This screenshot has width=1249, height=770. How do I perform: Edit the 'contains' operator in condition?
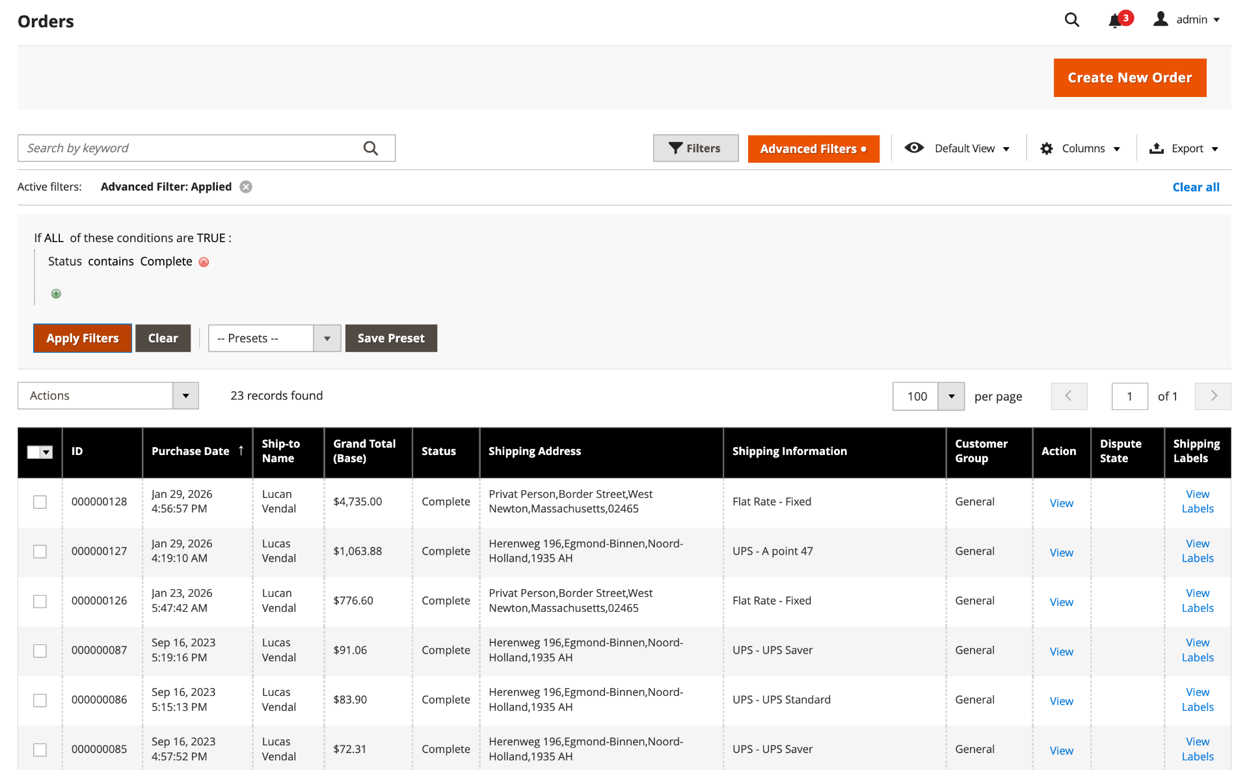coord(111,262)
